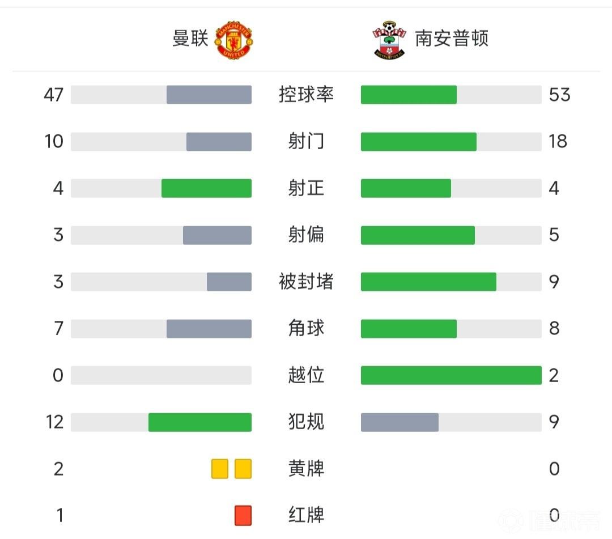Image resolution: width=612 pixels, height=539 pixels.
Task: Click Southampton's green blocked shots bar
Action: click(428, 282)
